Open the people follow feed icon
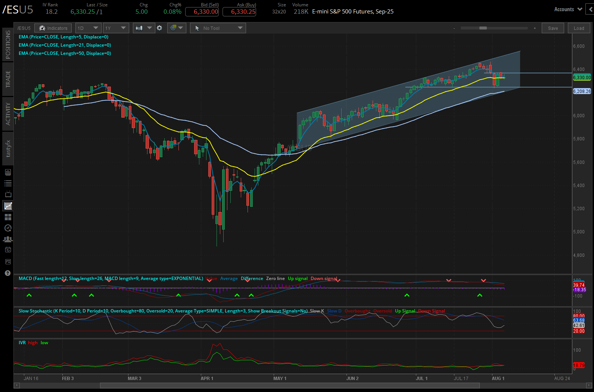 pos(8,239)
